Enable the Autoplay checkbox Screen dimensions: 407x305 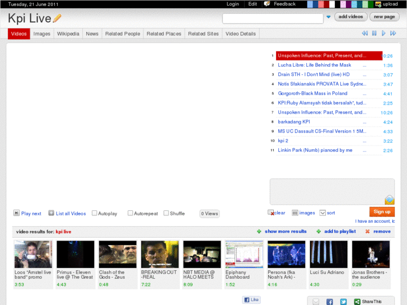95,213
